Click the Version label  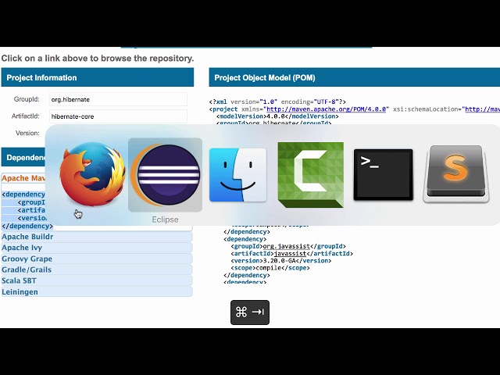click(27, 133)
